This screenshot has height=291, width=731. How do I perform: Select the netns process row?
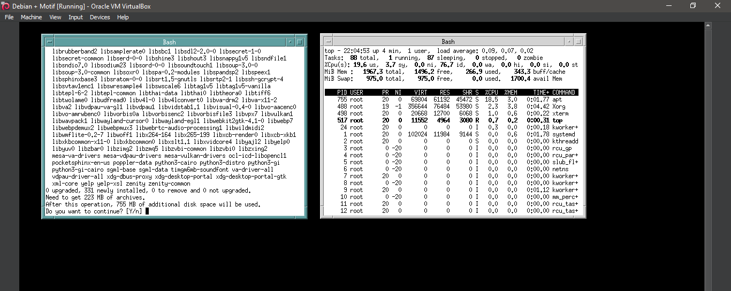point(451,169)
